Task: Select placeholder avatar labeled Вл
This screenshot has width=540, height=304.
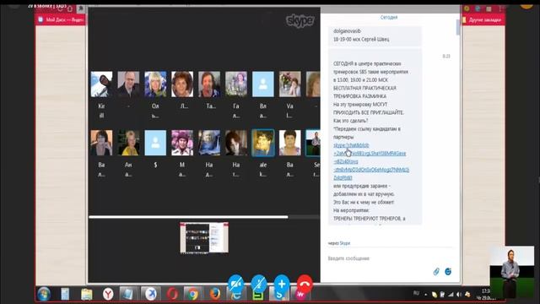Action: [263, 84]
